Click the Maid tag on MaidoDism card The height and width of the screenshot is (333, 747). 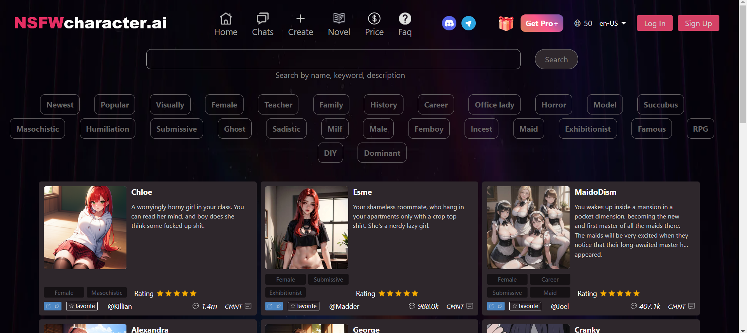550,292
